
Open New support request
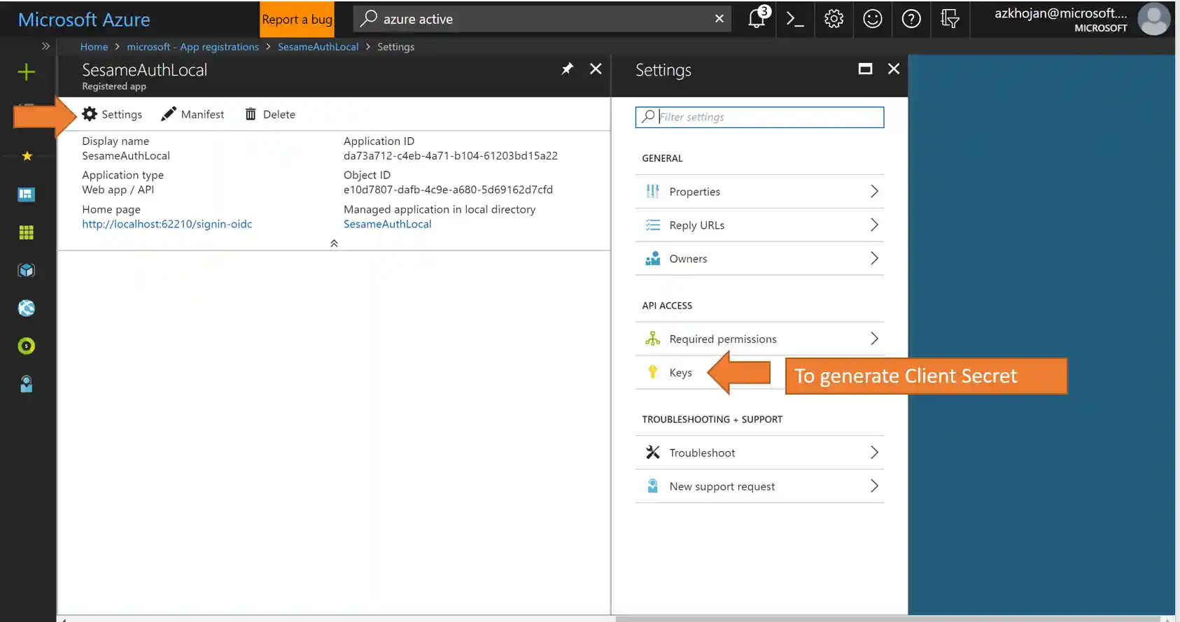click(759, 486)
